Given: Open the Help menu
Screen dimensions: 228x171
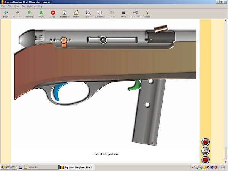Looking at the screenshot, I should pos(40,6).
